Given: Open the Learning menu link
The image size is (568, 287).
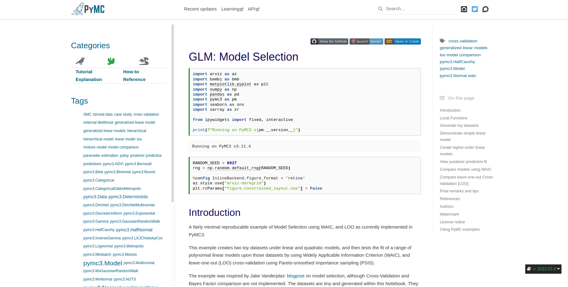Looking at the screenshot, I should [232, 9].
